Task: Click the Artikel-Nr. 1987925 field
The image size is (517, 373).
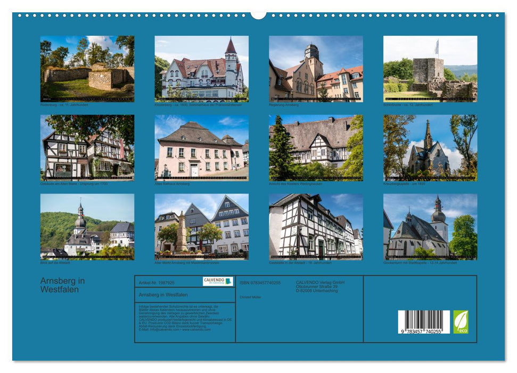Action: point(157,282)
